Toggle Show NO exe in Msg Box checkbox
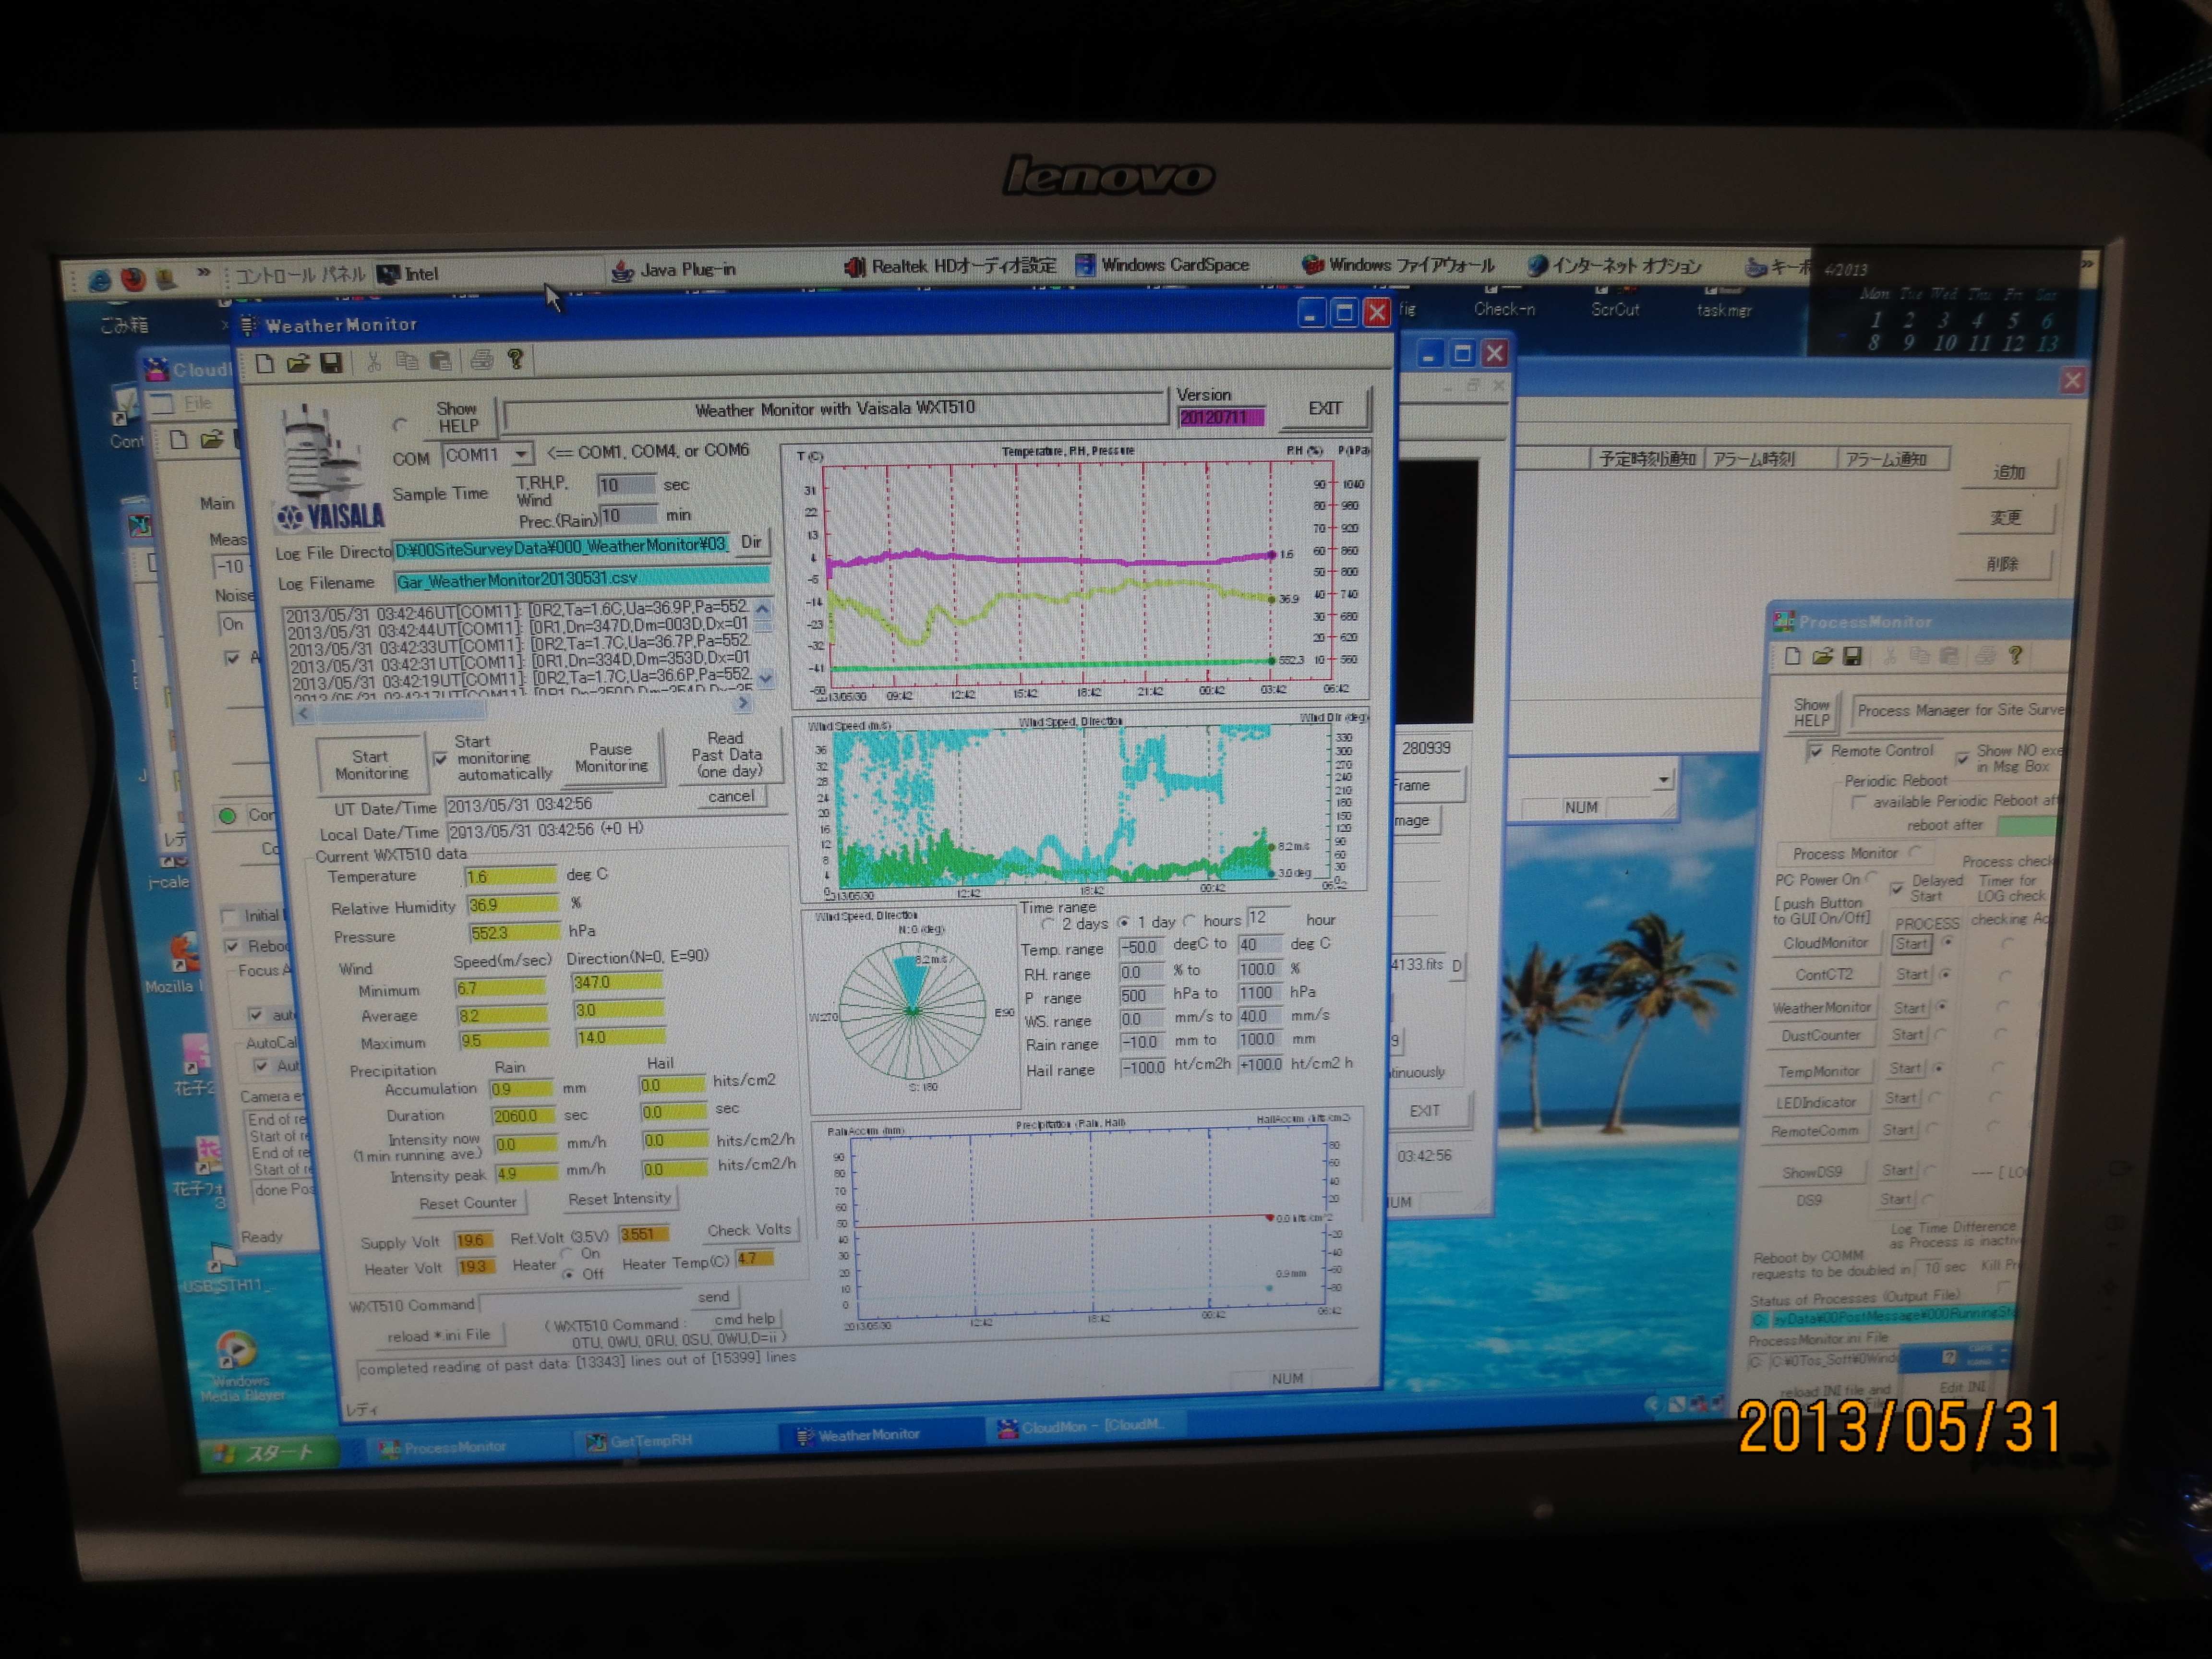 coord(1962,758)
